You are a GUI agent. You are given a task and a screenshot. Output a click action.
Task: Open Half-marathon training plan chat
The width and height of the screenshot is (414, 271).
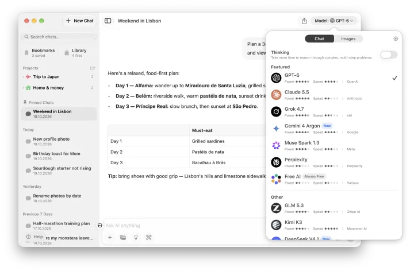[x=59, y=226]
